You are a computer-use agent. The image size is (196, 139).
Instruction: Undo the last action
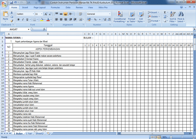coord(15,2)
